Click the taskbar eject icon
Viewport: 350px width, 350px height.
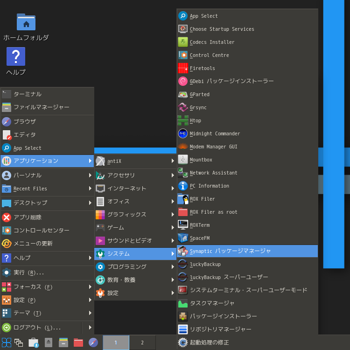pos(49,343)
